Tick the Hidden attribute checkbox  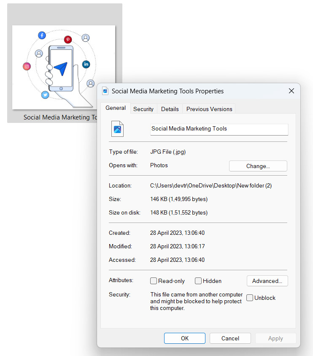[x=198, y=281]
